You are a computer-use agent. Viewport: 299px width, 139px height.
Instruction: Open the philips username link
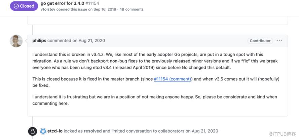pyautogui.click(x=39, y=41)
